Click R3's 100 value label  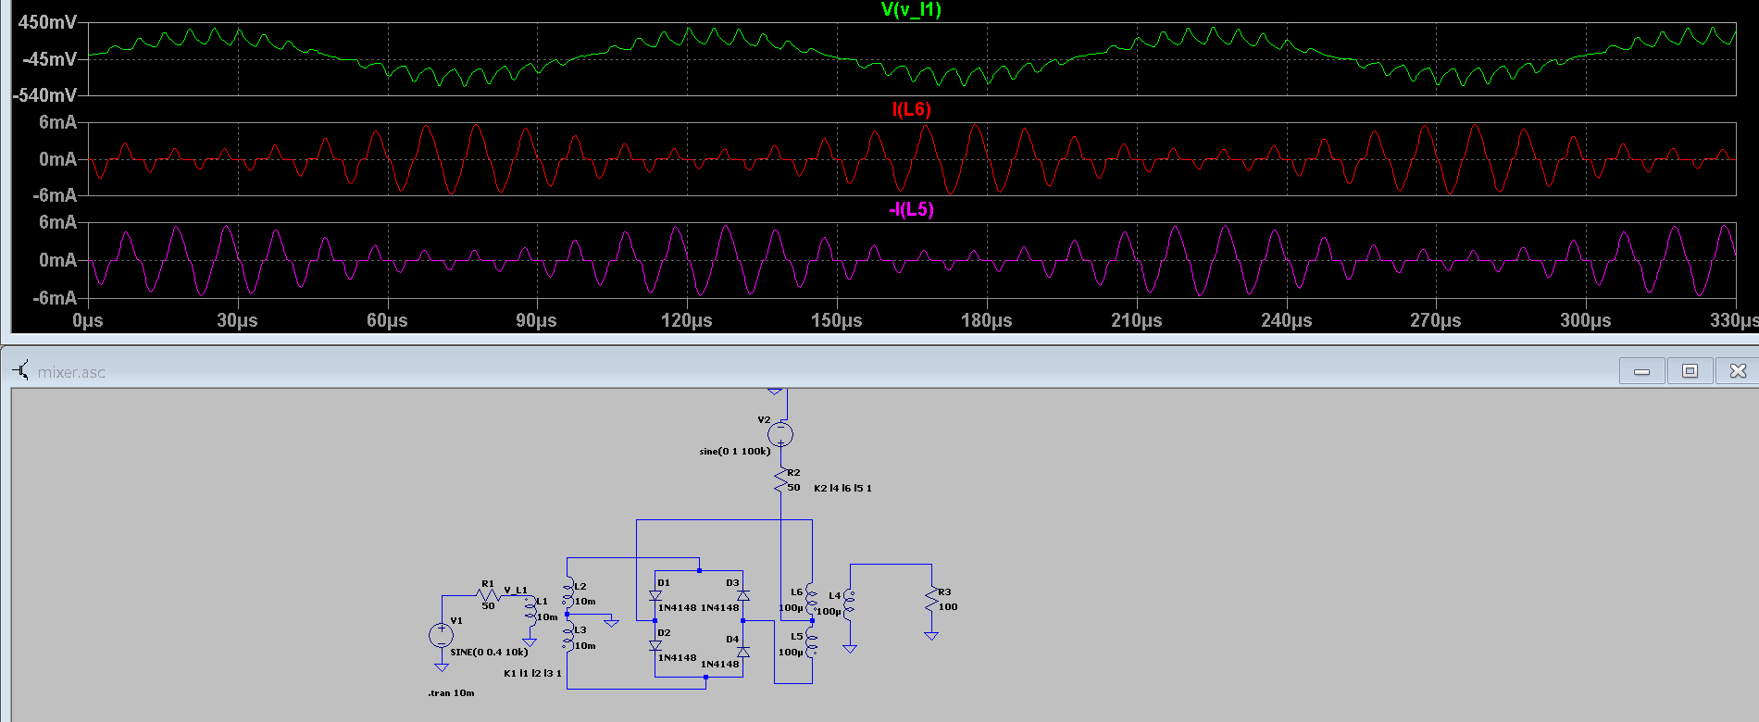tap(948, 607)
